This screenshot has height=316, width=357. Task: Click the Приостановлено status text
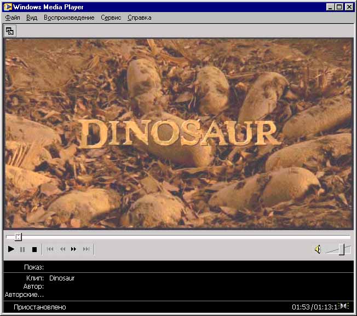(x=40, y=307)
